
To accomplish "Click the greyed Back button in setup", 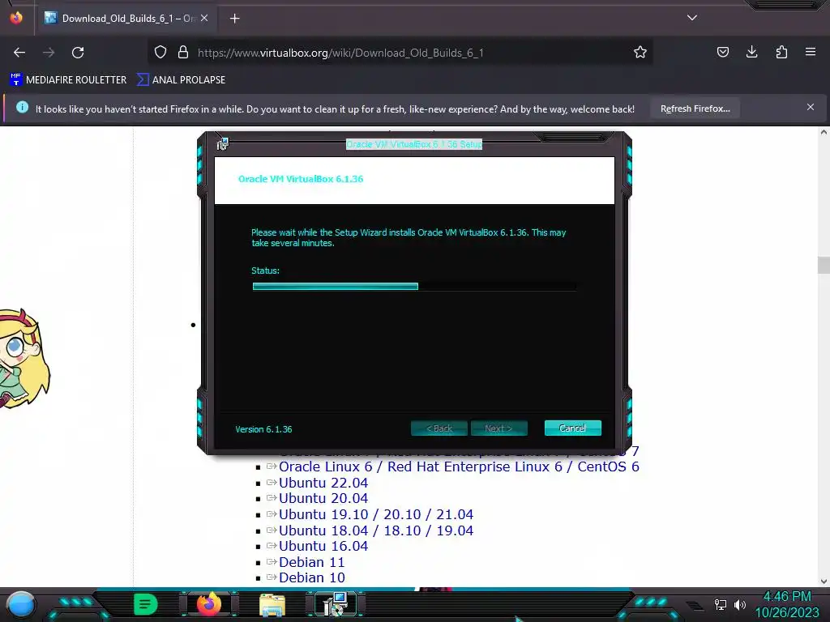I will [439, 428].
